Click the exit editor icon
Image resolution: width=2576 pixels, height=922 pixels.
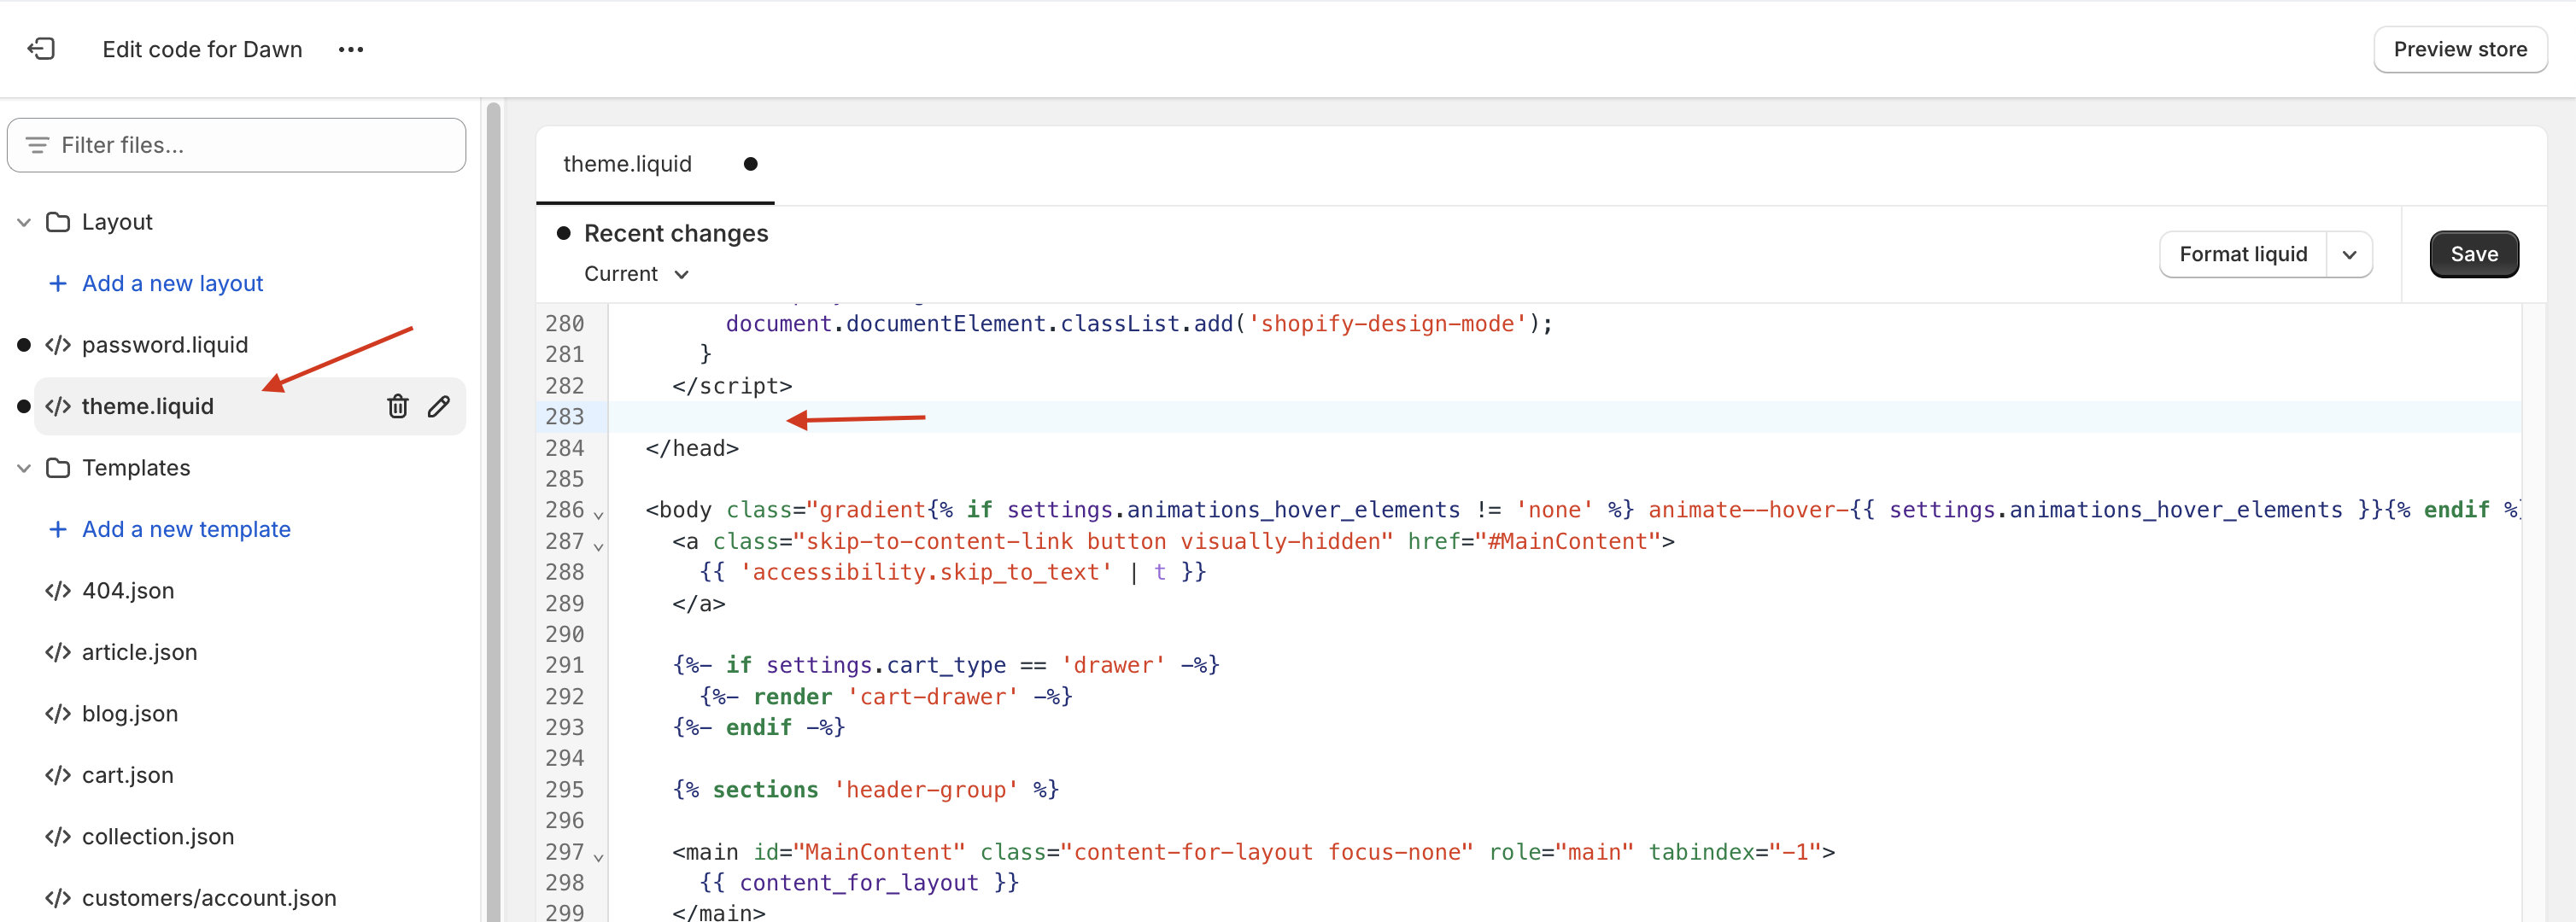[41, 49]
